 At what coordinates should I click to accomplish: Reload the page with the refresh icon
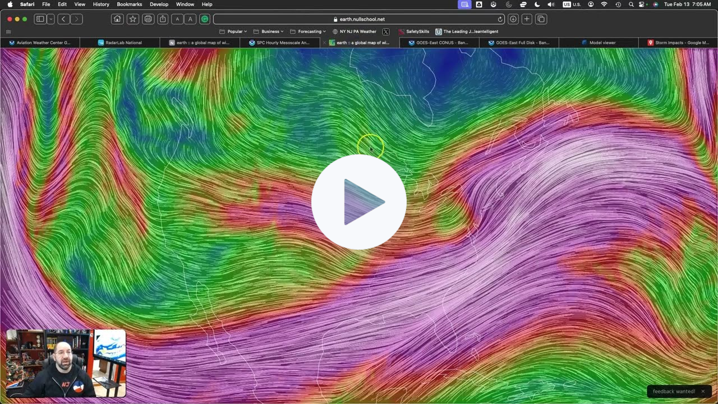pos(500,19)
